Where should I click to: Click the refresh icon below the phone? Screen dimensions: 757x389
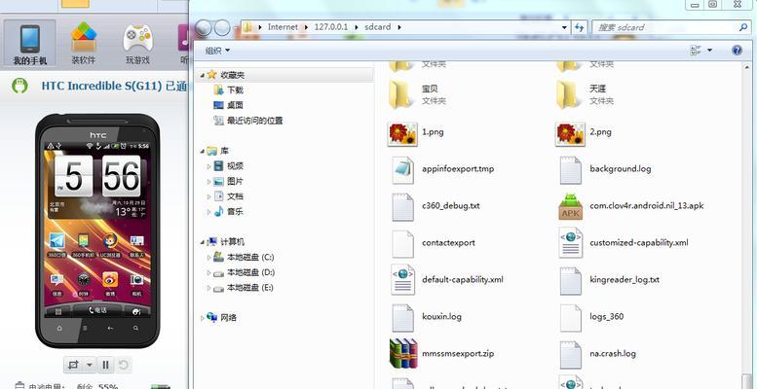click(123, 365)
